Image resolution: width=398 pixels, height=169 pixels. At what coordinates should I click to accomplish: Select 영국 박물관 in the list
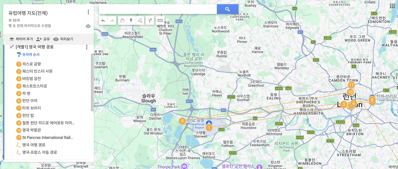pyautogui.click(x=31, y=130)
